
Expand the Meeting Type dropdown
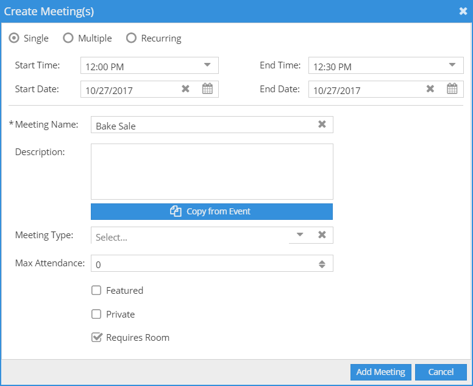coord(299,235)
